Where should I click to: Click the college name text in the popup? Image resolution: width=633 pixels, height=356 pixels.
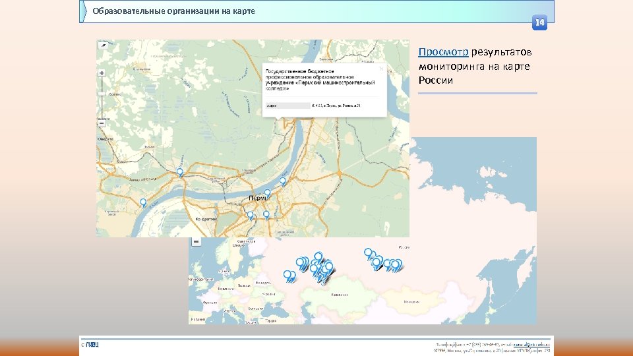coord(320,80)
